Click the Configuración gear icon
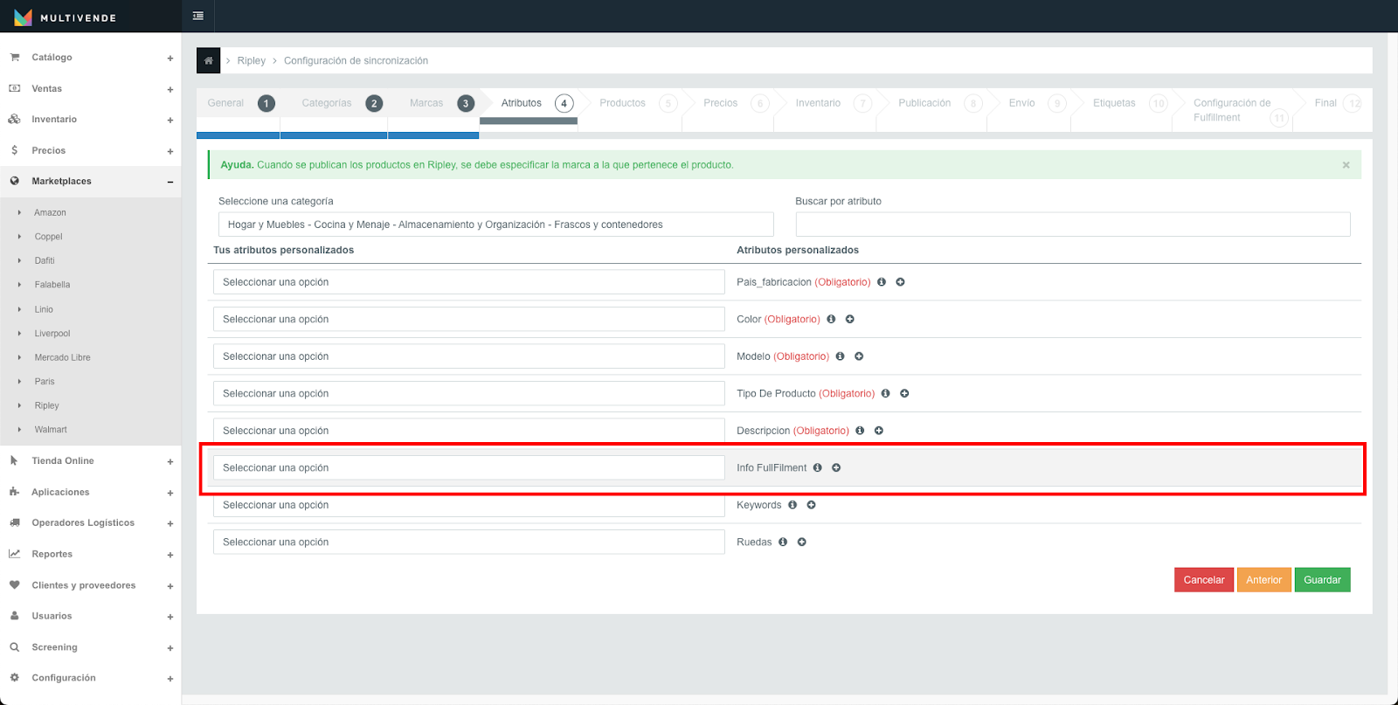The height and width of the screenshot is (705, 1398). tap(14, 678)
